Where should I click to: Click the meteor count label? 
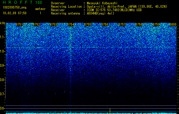pyautogui.click(x=40, y=9)
